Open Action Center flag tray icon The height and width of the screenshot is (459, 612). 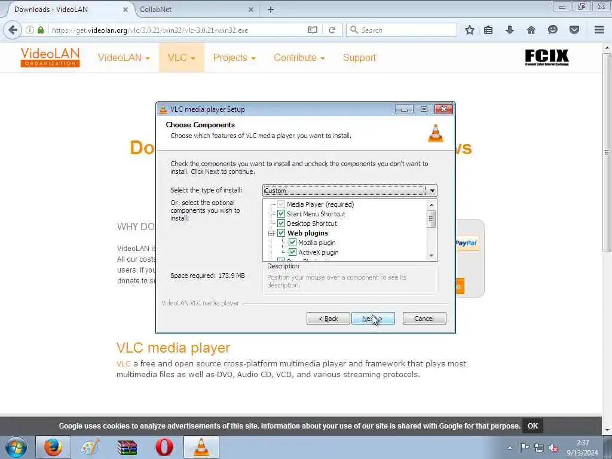[524, 447]
